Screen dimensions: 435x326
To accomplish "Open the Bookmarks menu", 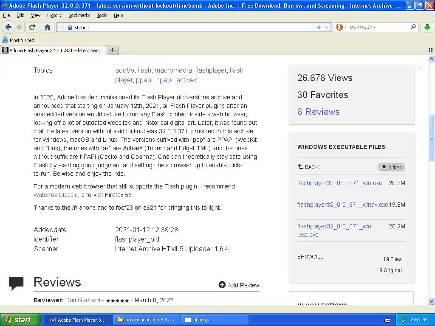I will click(x=79, y=15).
